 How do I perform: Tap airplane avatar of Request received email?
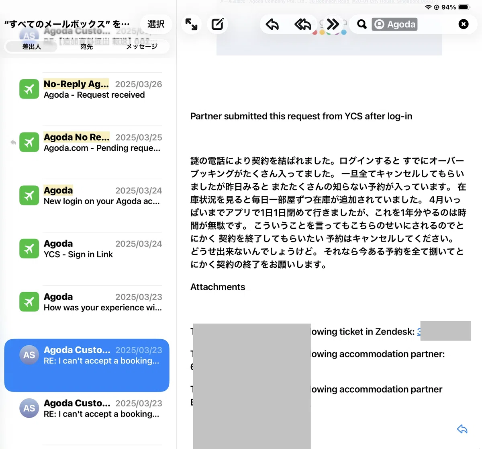pos(29,89)
